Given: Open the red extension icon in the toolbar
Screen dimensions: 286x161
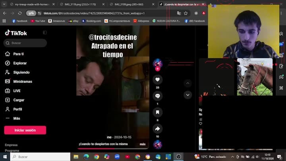Looking at the screenshot, I should (x=204, y=13).
